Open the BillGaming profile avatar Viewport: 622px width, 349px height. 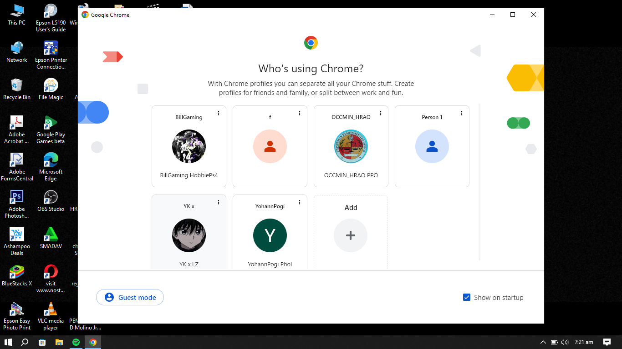[x=189, y=146]
